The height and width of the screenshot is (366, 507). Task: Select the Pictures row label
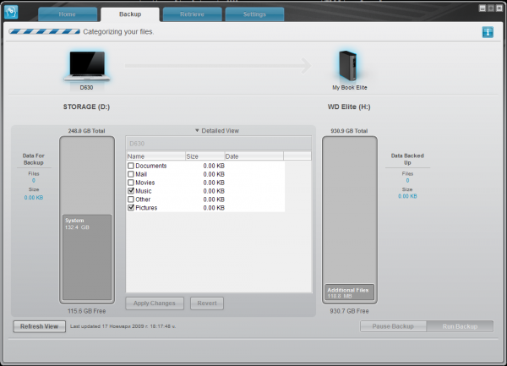tap(146, 208)
